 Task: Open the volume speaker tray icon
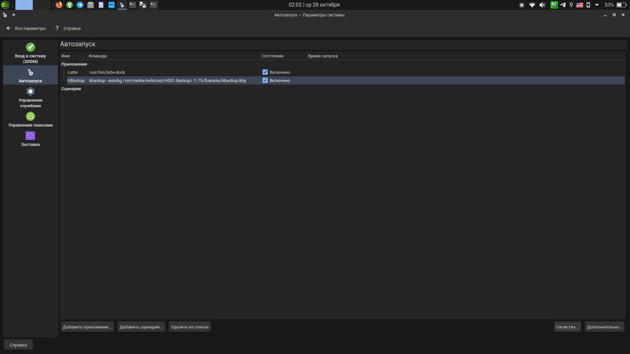(x=542, y=5)
